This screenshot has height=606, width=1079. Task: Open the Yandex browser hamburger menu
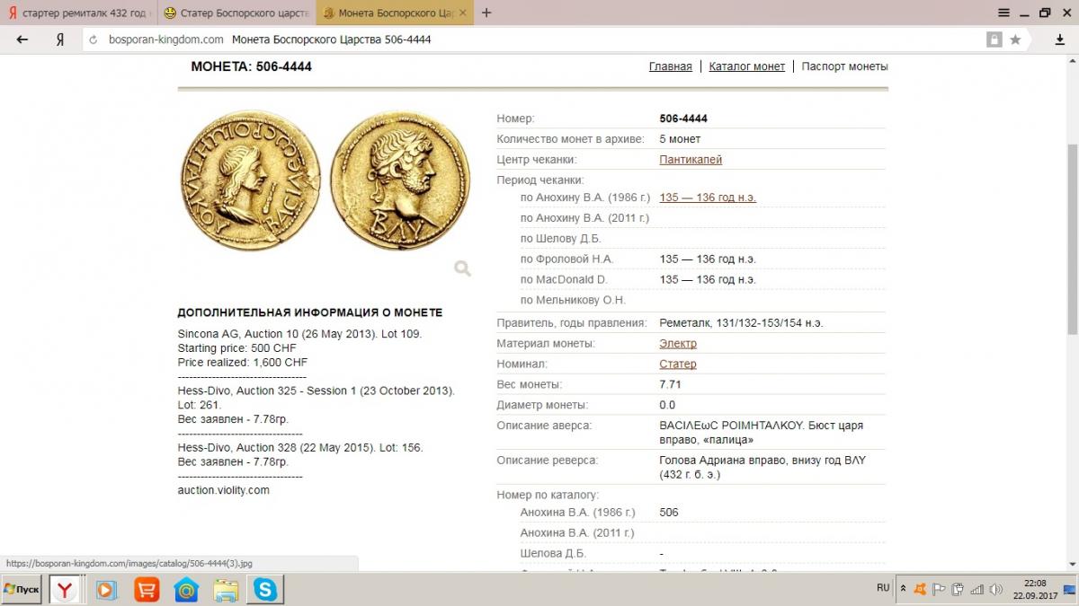tap(1004, 13)
